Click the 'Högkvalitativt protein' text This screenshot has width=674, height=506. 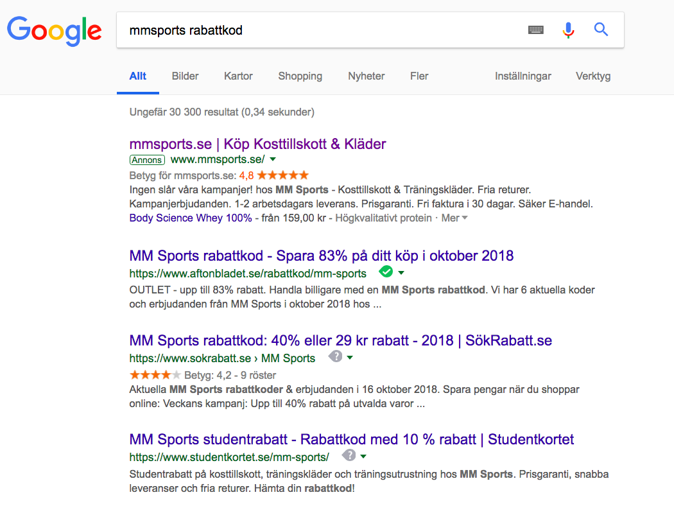(x=383, y=218)
